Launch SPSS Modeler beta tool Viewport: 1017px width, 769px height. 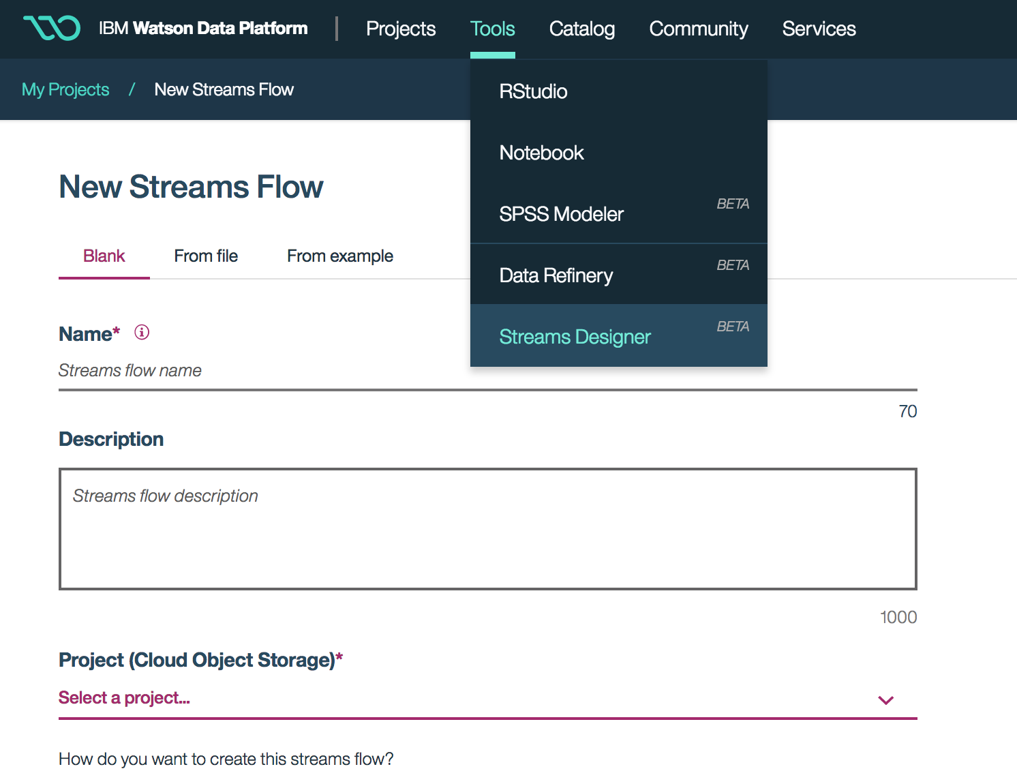point(561,213)
